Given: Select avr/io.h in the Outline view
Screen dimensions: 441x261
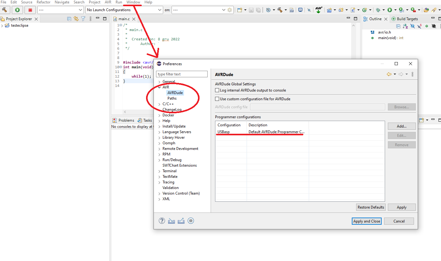Looking at the screenshot, I should click(x=384, y=32).
